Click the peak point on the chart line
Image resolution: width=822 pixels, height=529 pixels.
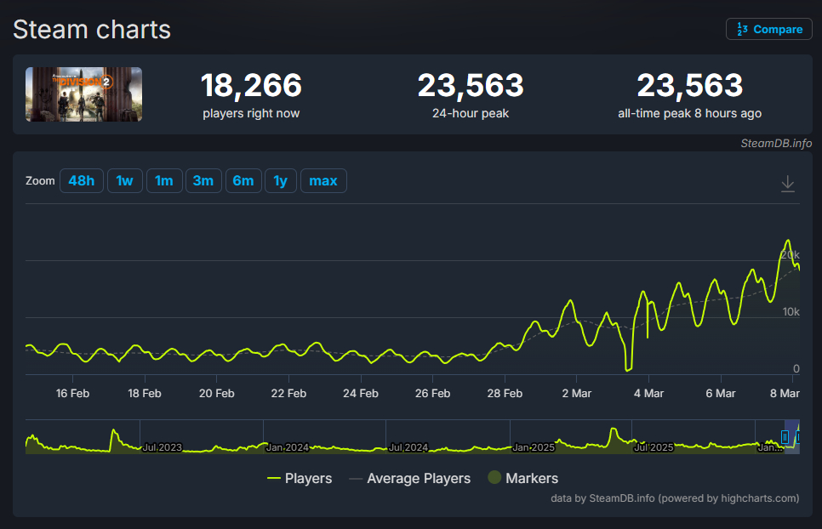787,241
